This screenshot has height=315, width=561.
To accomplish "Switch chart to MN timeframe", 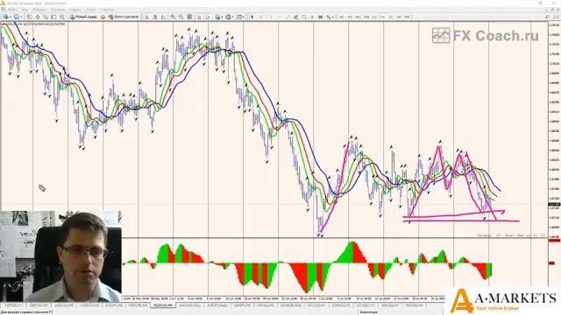I will 407,17.
